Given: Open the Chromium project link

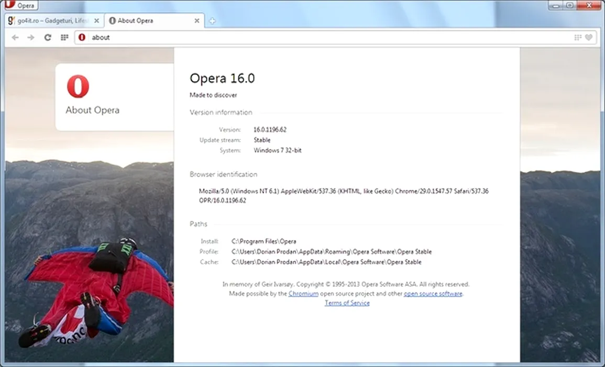Looking at the screenshot, I should (x=303, y=294).
